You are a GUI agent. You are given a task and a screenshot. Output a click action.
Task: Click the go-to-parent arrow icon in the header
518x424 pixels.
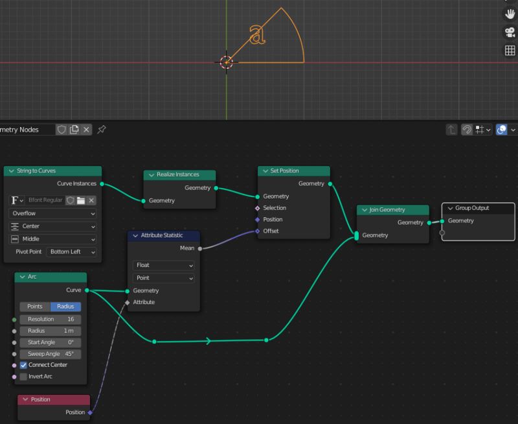(x=451, y=130)
